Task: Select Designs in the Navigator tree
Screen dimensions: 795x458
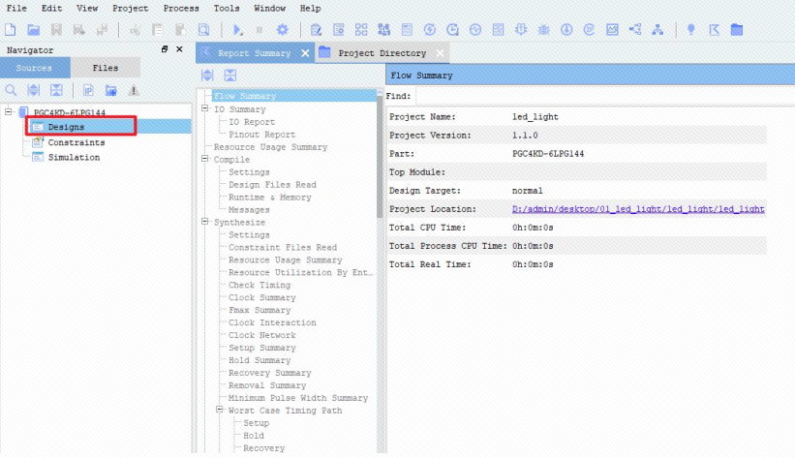Action: coord(66,127)
